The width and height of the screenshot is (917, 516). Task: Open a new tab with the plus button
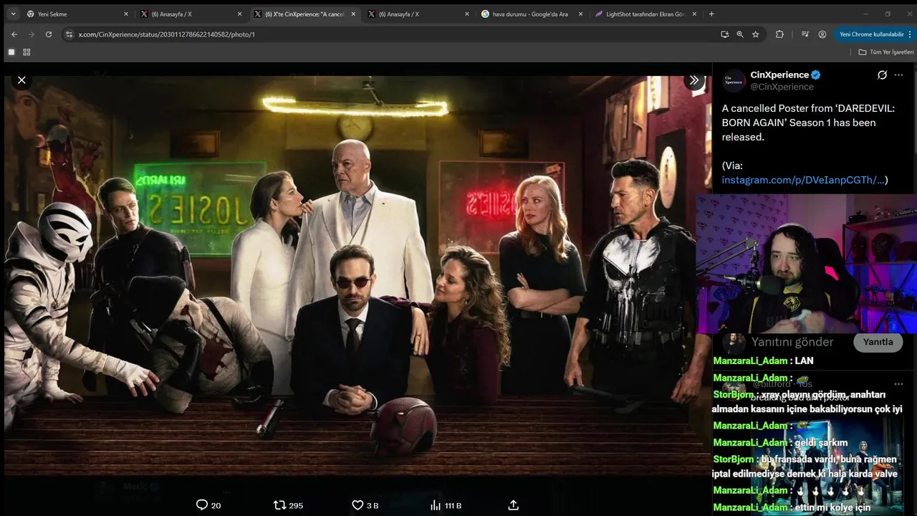(711, 14)
